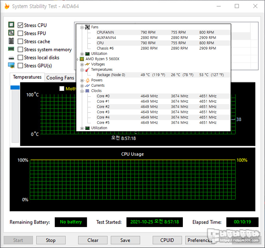Clear the test results
Viewport: 265px width, 248px height.
[93, 240]
